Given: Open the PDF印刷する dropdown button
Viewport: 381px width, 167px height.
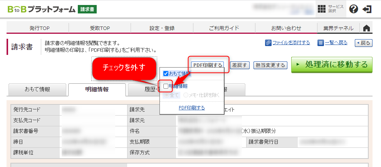Looking at the screenshot, I should [x=208, y=65].
